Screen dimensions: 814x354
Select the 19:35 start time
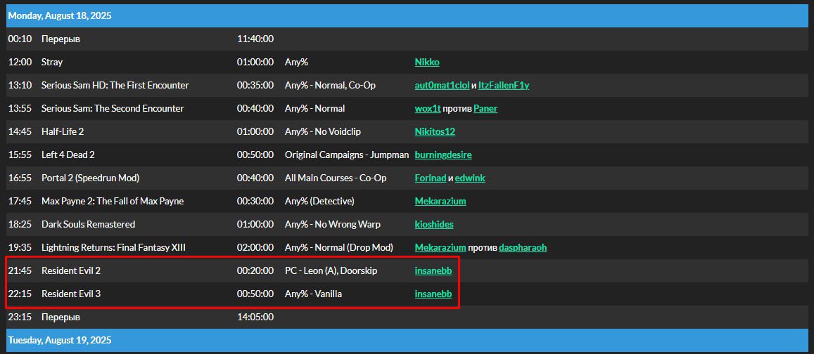(20, 248)
